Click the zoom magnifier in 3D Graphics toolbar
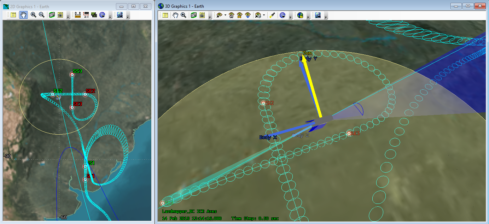Image resolution: width=489 pixels, height=224 pixels. [x=184, y=15]
